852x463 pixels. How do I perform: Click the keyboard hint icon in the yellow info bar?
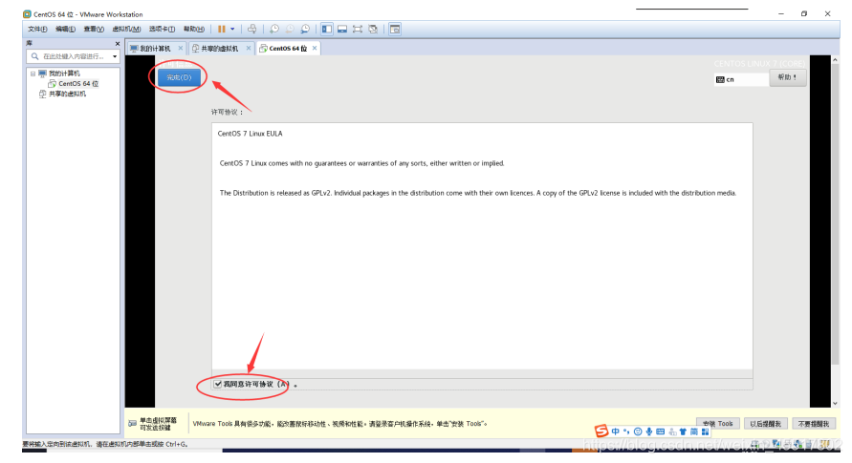click(133, 424)
